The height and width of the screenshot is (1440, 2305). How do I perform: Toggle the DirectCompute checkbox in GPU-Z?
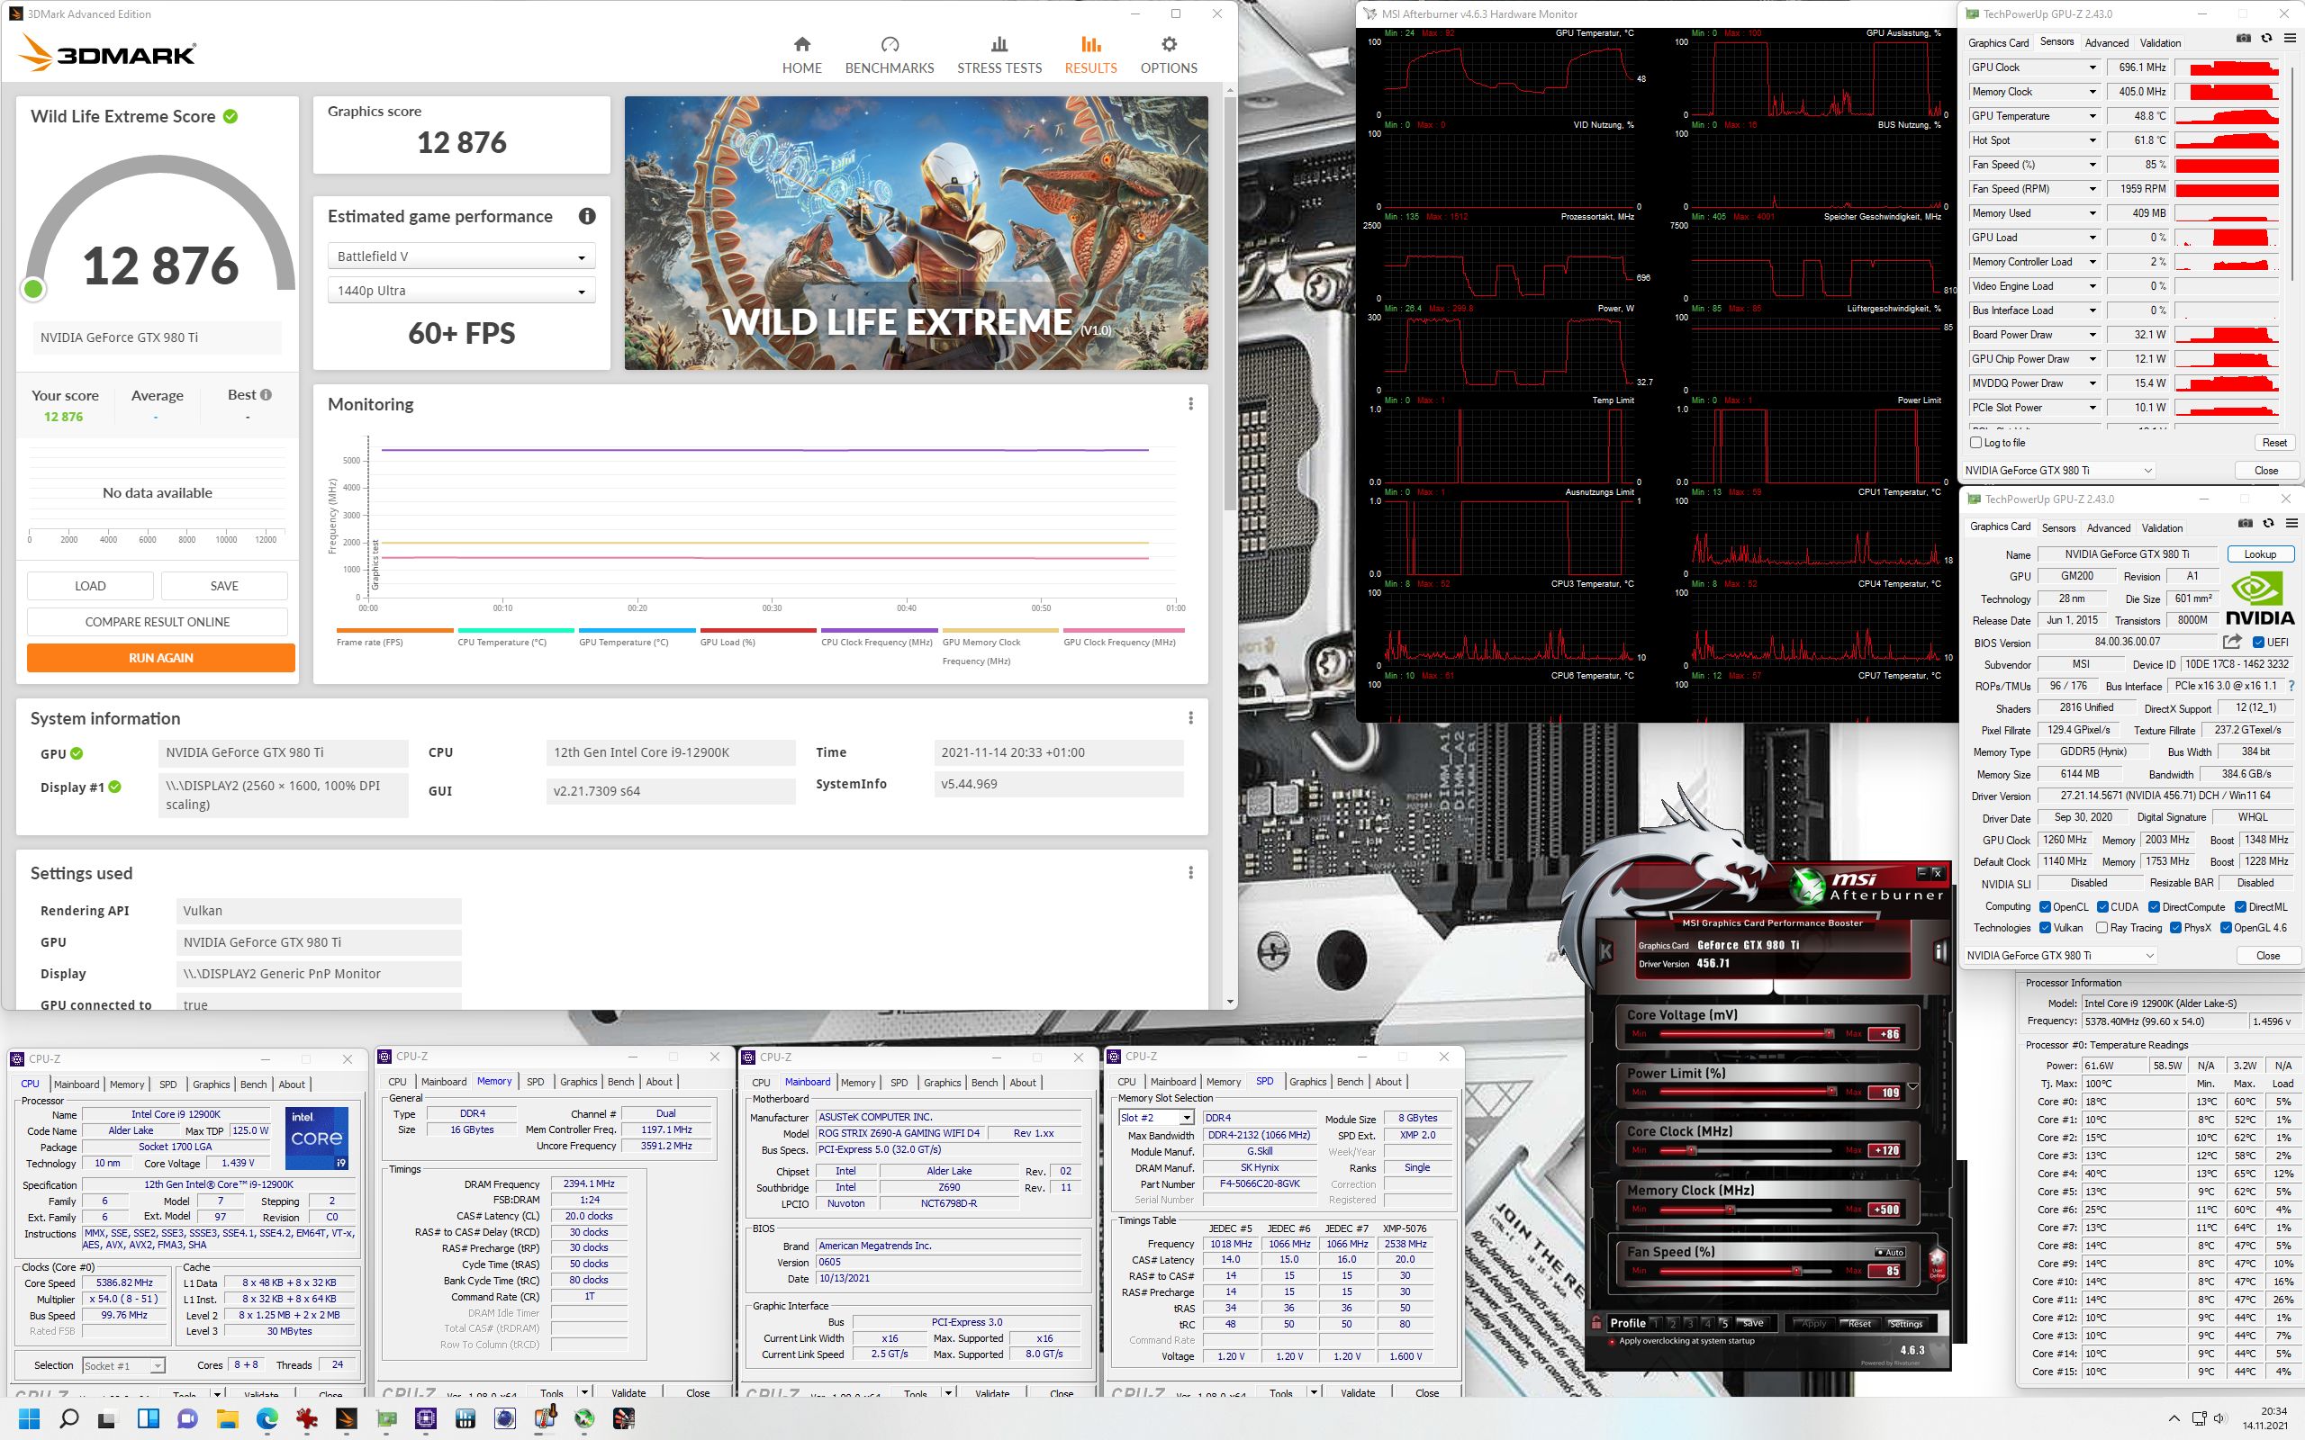[x=2154, y=906]
